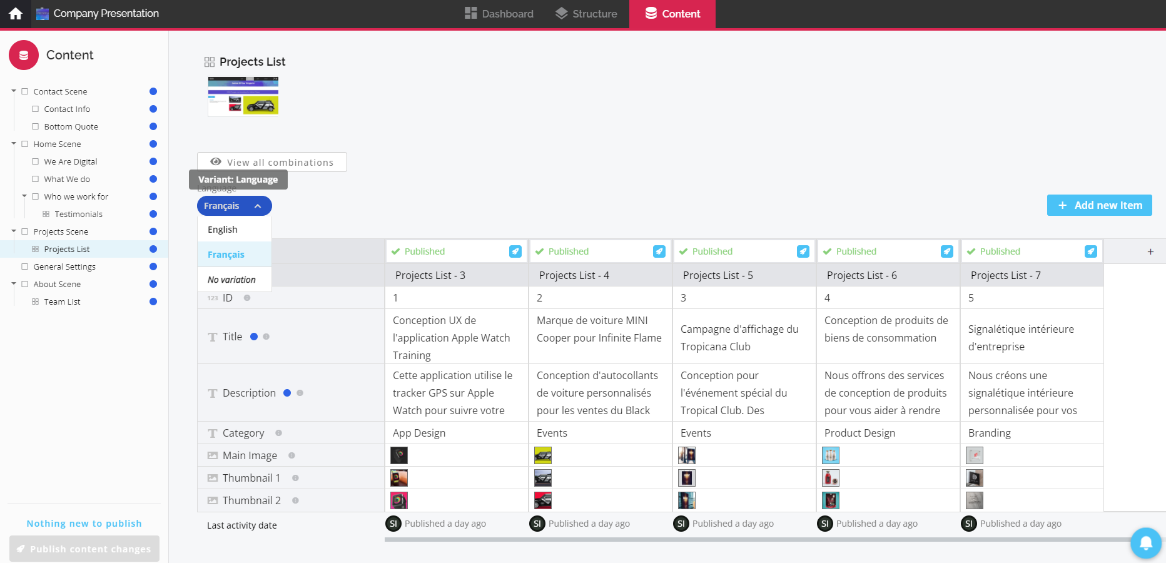Switch to the Dashboard tab
This screenshot has height=563, width=1166.
pyautogui.click(x=499, y=14)
